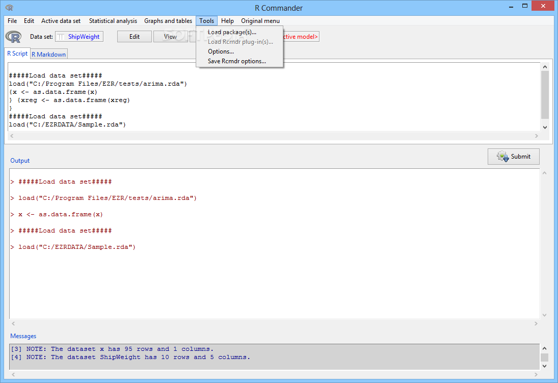Open the Edit menu
This screenshot has width=558, height=383.
point(29,21)
